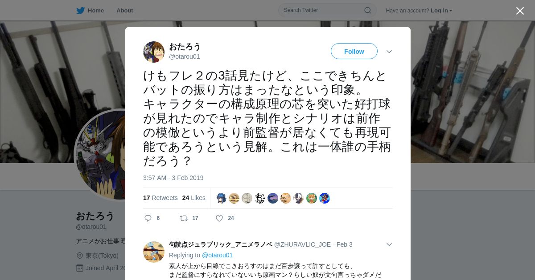The width and height of the screenshot is (535, 280).
Task: Click the reply speech bubble icon
Action: point(148,218)
